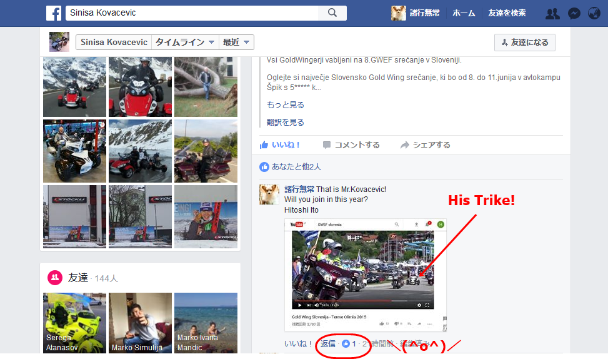The width and height of the screenshot is (608, 359).
Task: Click the pink friends section icon
Action: pos(55,278)
